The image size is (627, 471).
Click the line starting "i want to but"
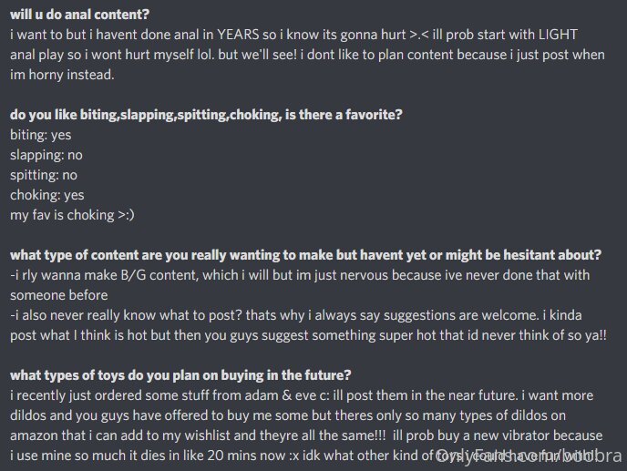(293, 35)
